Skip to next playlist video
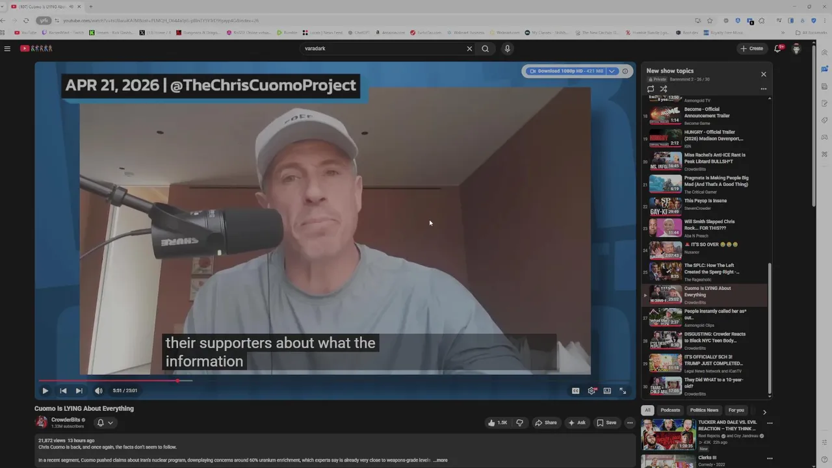 [79, 391]
